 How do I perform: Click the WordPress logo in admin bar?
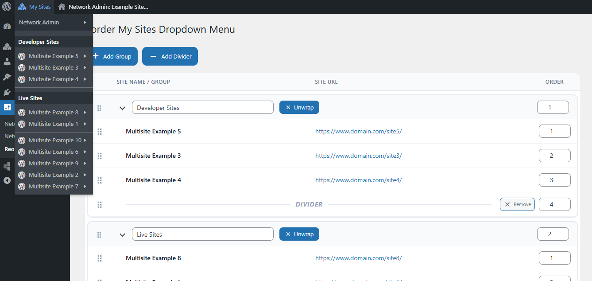click(7, 7)
